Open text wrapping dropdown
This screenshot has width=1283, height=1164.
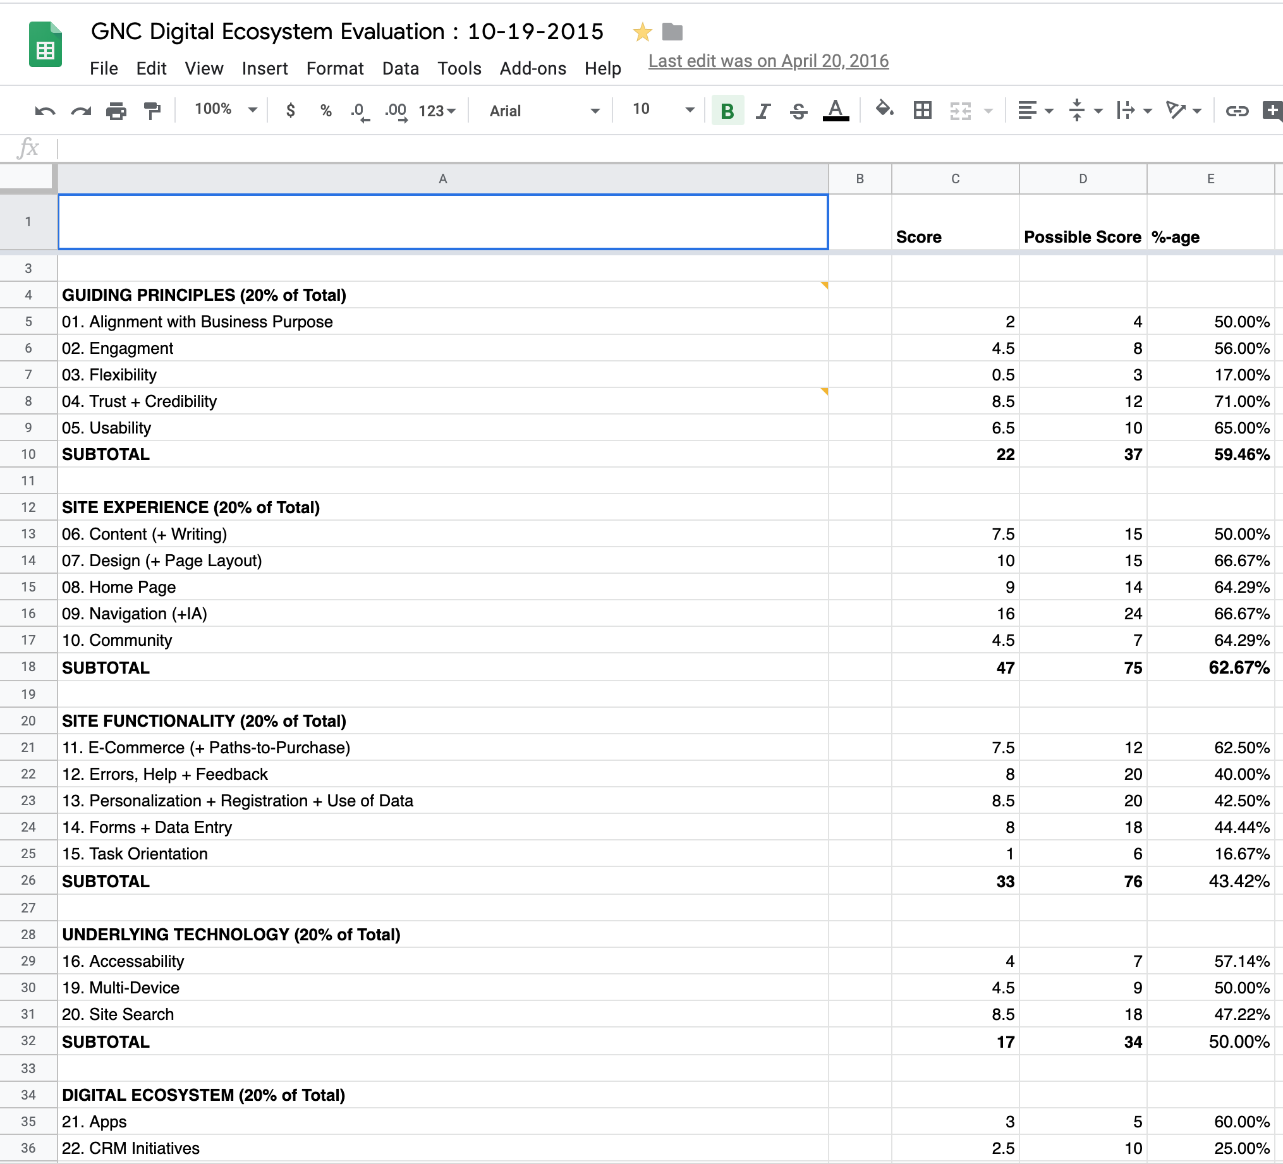point(1134,111)
